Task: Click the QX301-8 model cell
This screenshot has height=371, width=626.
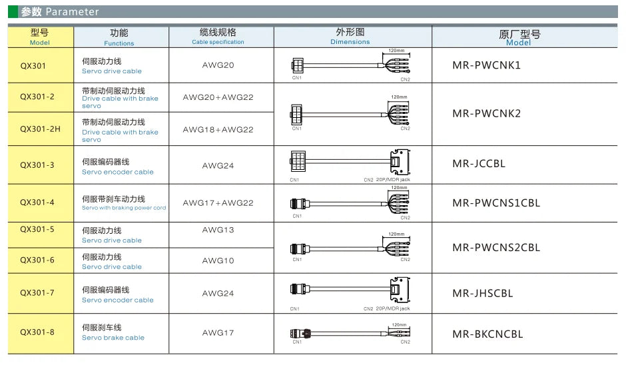Action: tap(41, 334)
